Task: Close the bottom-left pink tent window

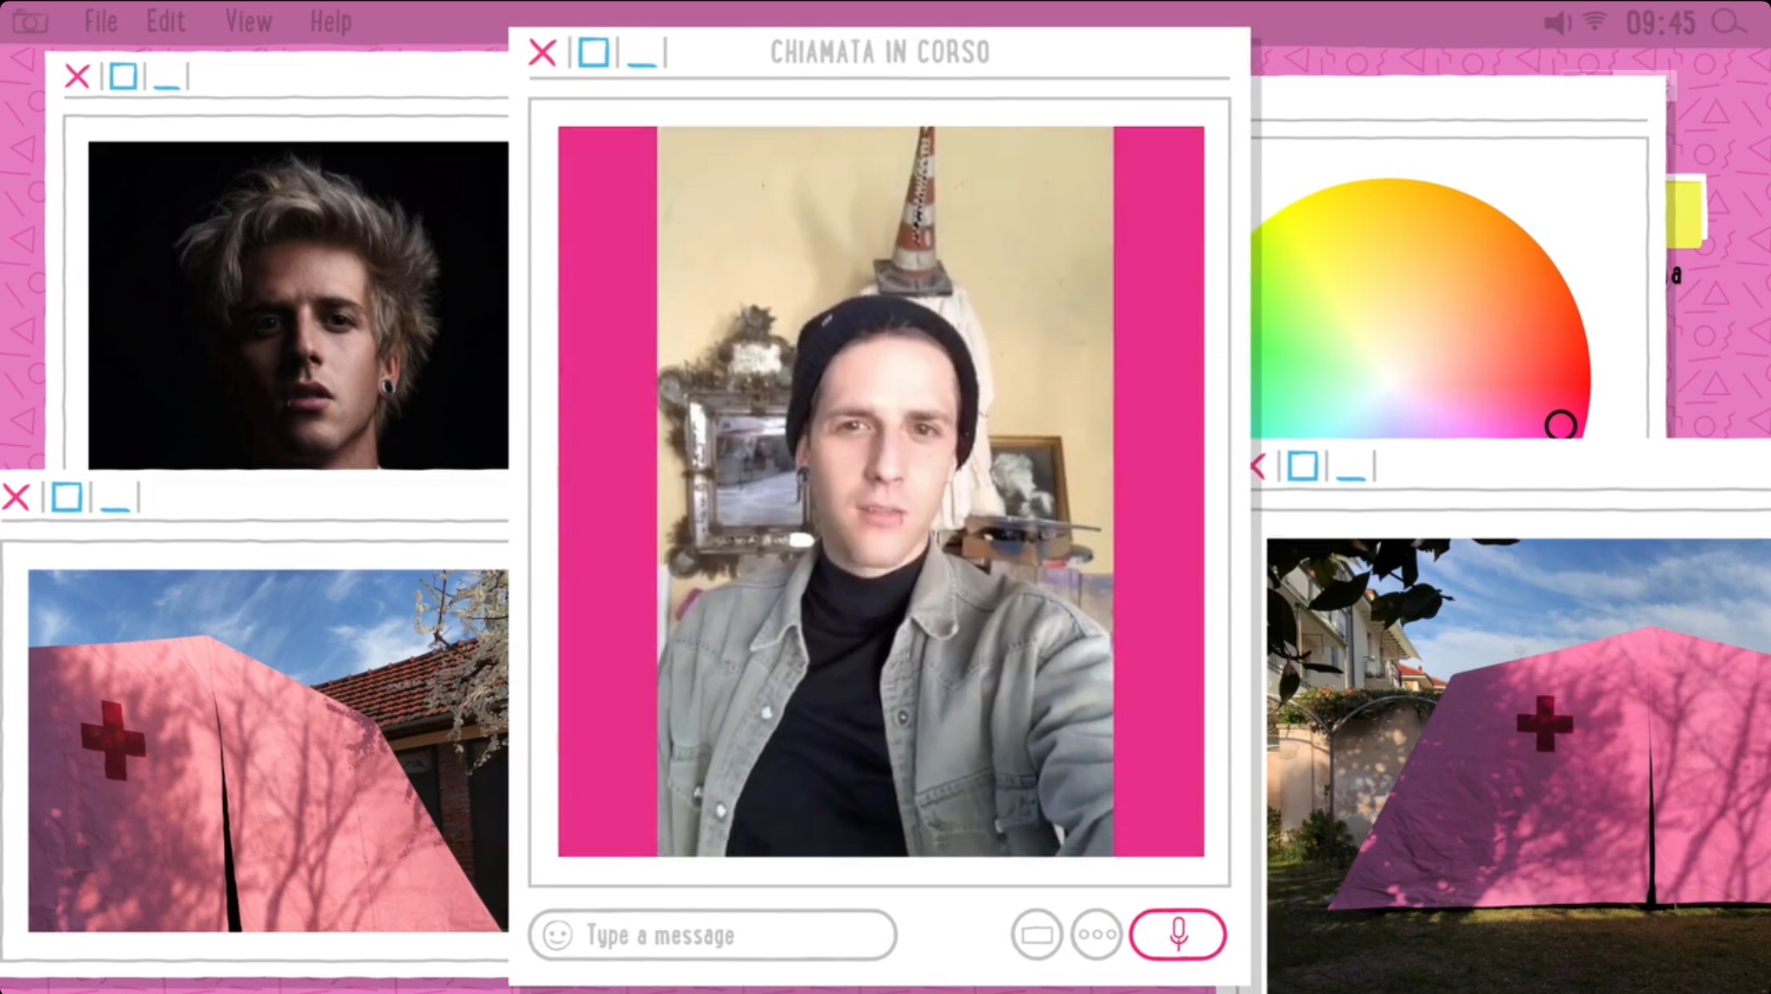Action: click(16, 498)
